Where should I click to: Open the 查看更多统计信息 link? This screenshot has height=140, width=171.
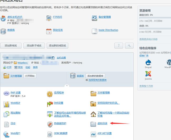(x=148, y=39)
